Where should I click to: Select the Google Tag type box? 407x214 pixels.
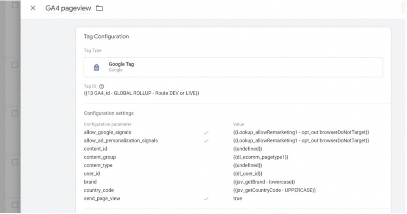point(233,67)
